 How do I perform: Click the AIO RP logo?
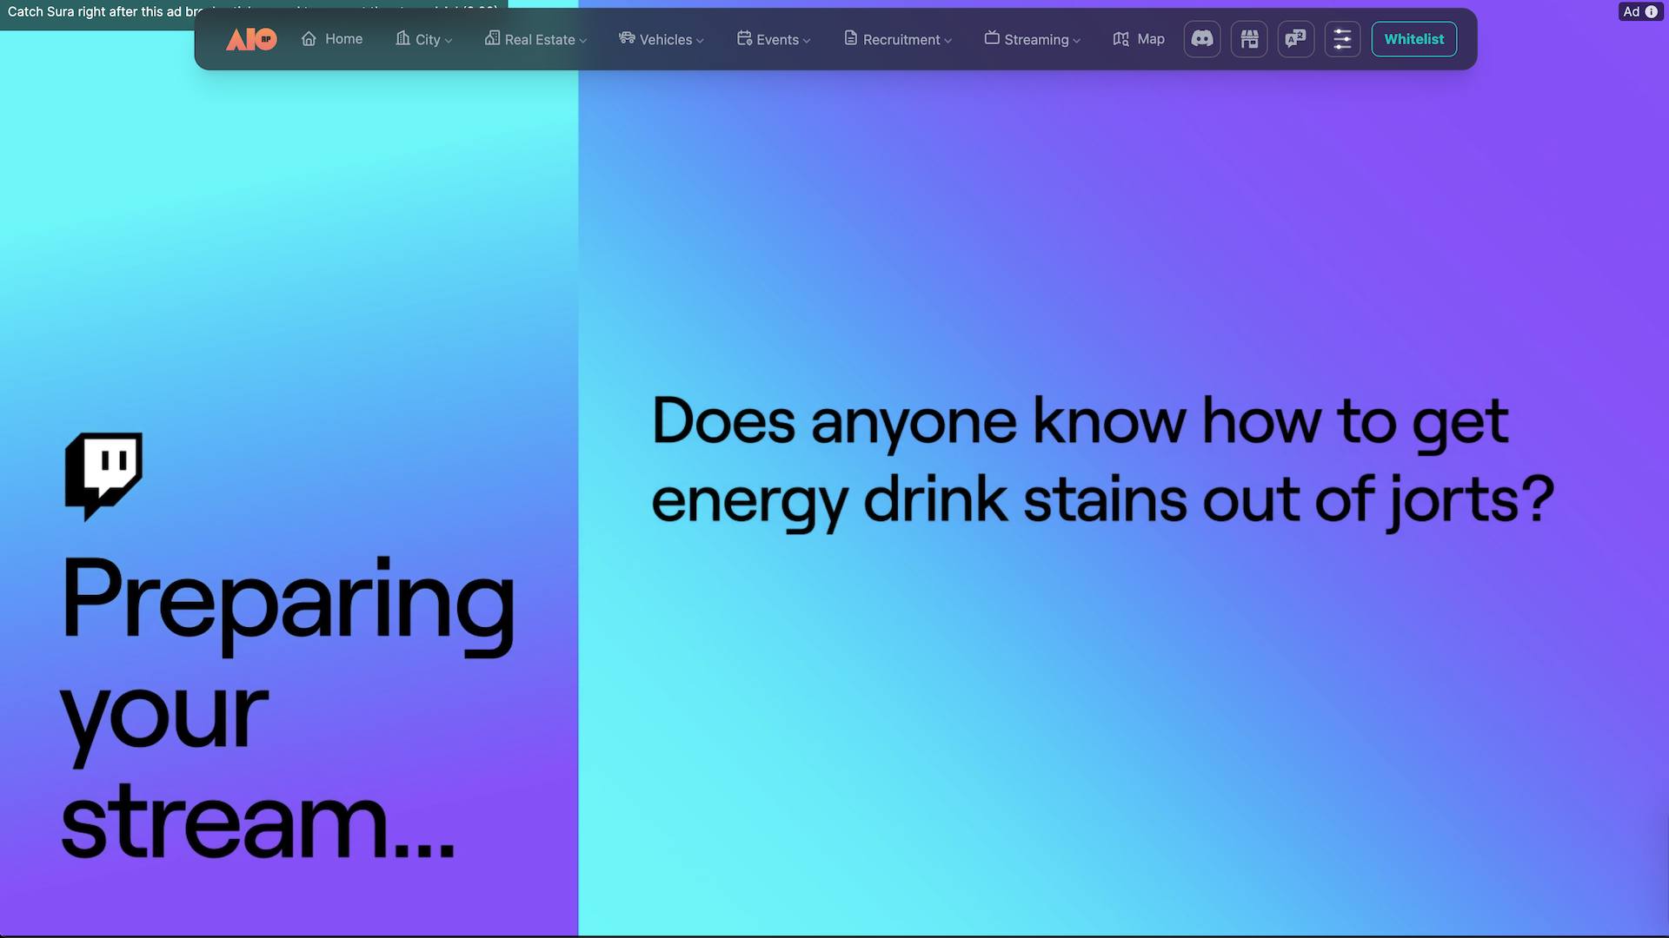(251, 39)
